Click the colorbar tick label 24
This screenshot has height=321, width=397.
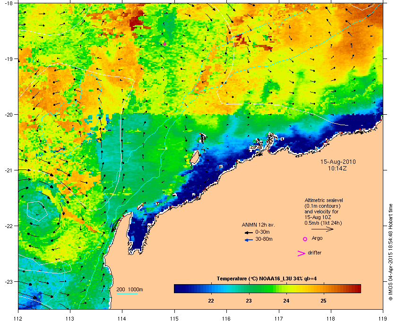tap(286, 301)
